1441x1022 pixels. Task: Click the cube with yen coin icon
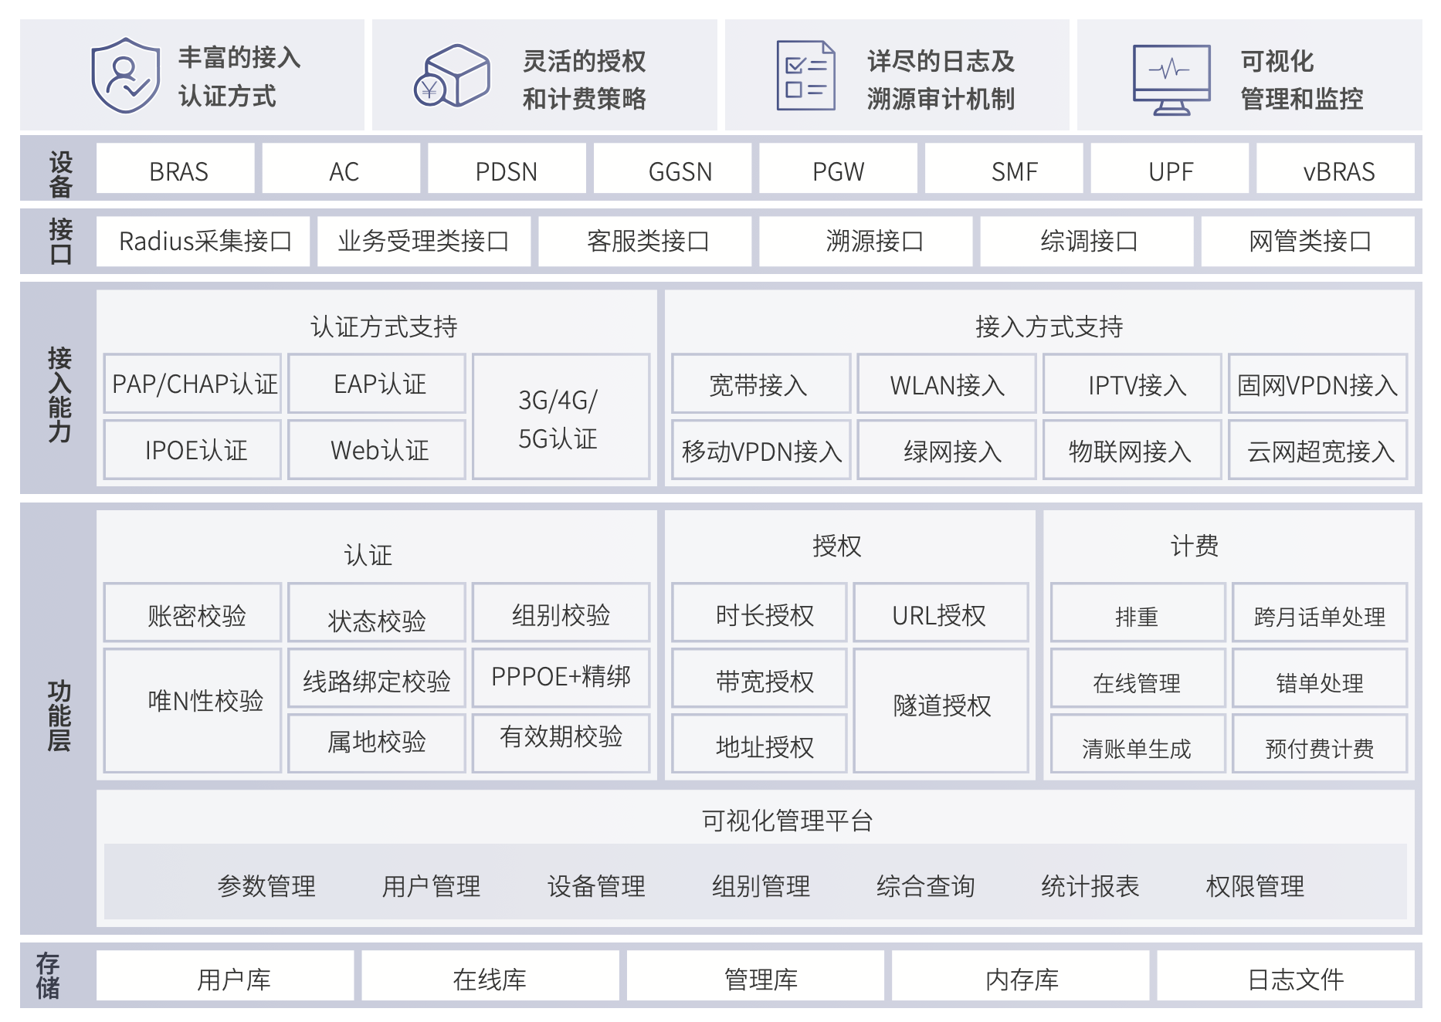pos(453,76)
